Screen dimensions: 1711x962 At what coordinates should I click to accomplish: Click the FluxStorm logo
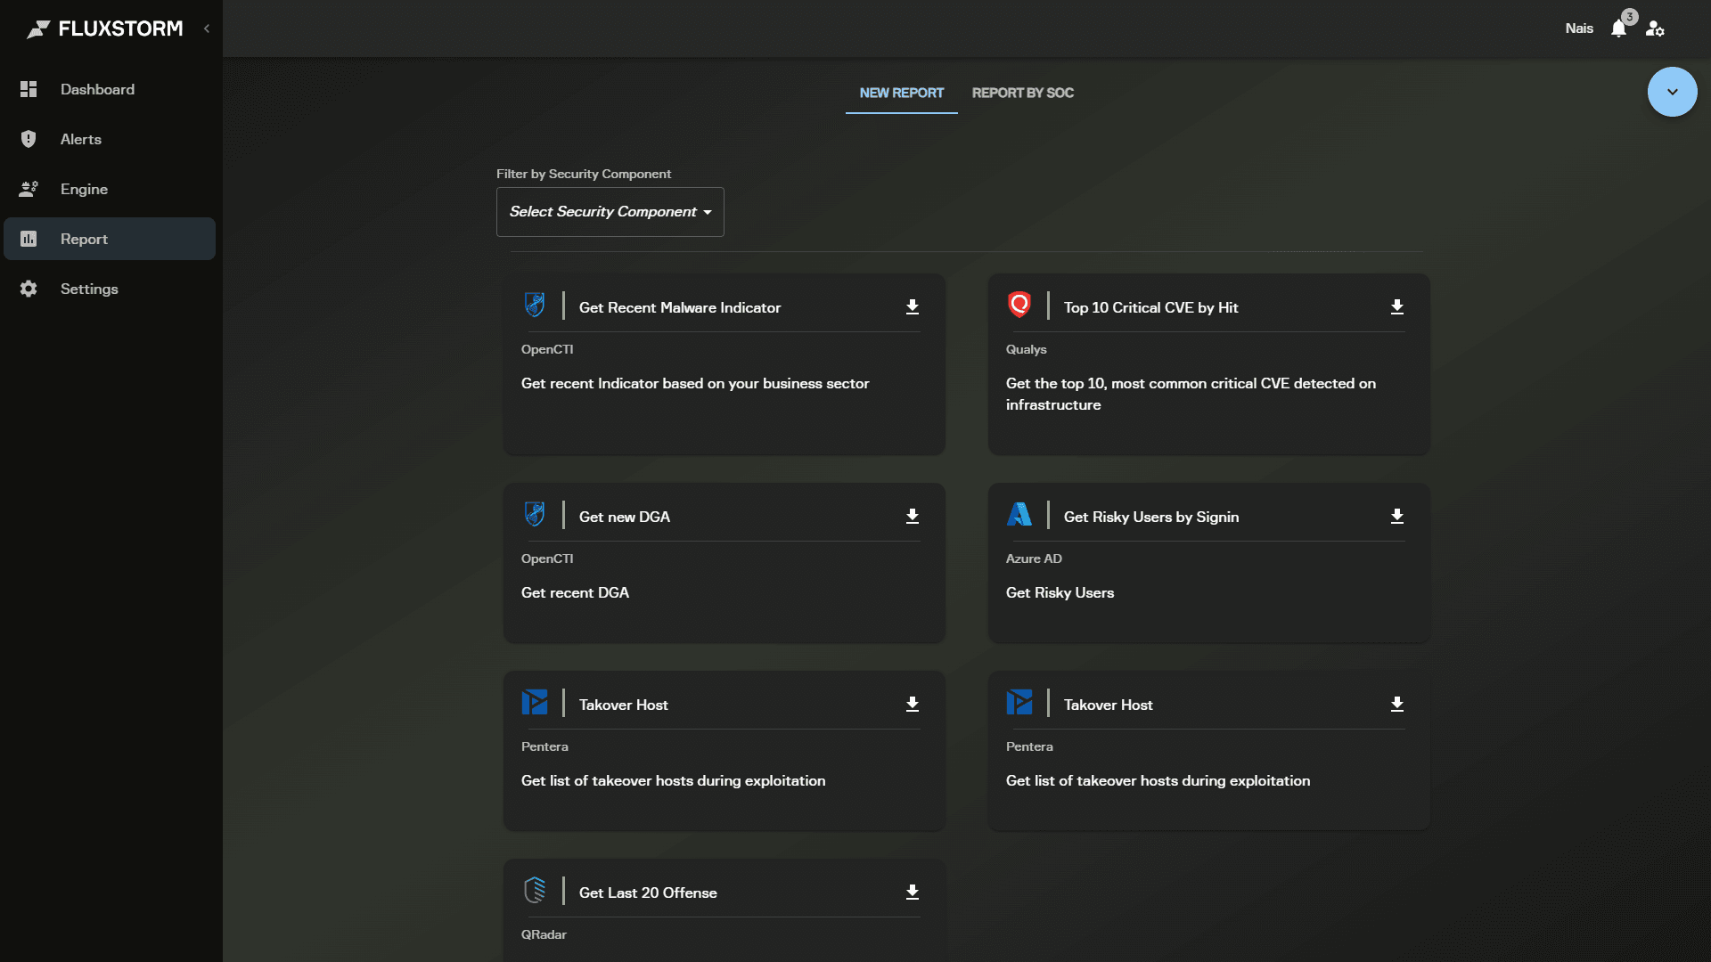coord(105,29)
